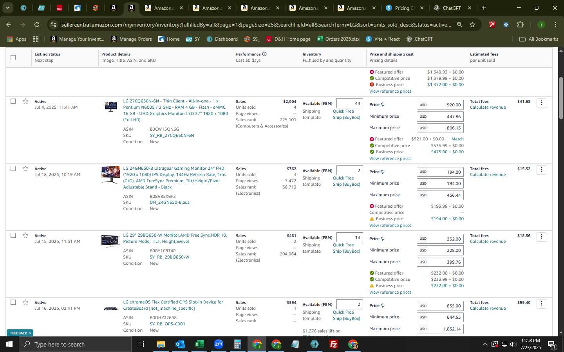The width and height of the screenshot is (564, 352).
Task: Open the D&H Home page bookmark
Action: [288, 39]
